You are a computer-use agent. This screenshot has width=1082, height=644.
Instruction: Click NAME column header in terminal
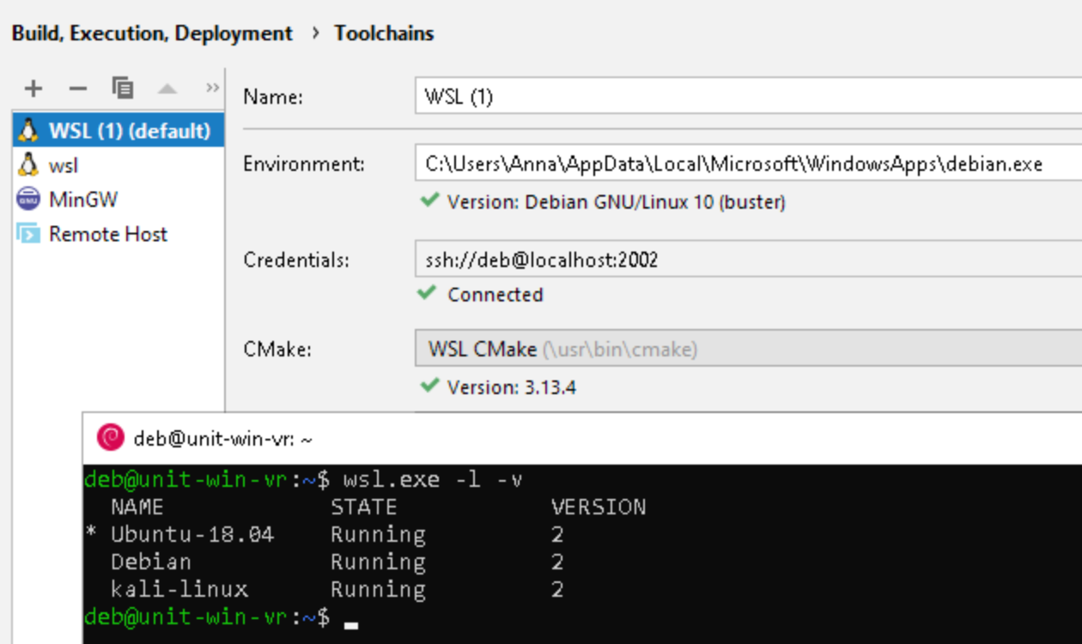click(x=137, y=507)
